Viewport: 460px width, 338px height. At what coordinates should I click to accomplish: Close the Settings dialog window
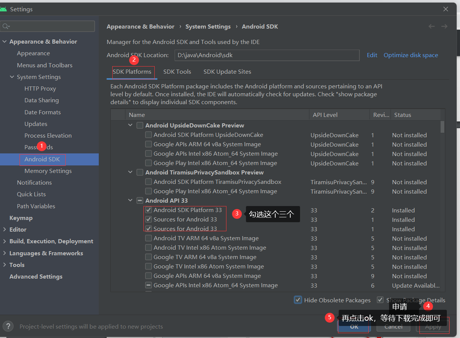[x=446, y=9]
